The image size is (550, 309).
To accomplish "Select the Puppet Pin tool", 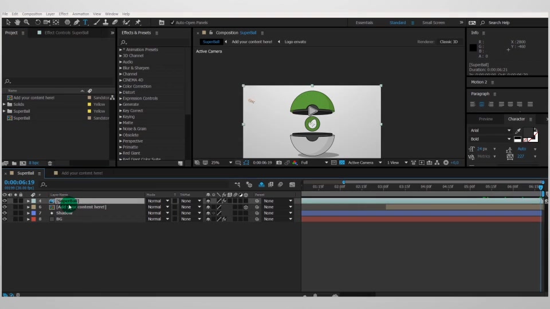I will coord(138,22).
